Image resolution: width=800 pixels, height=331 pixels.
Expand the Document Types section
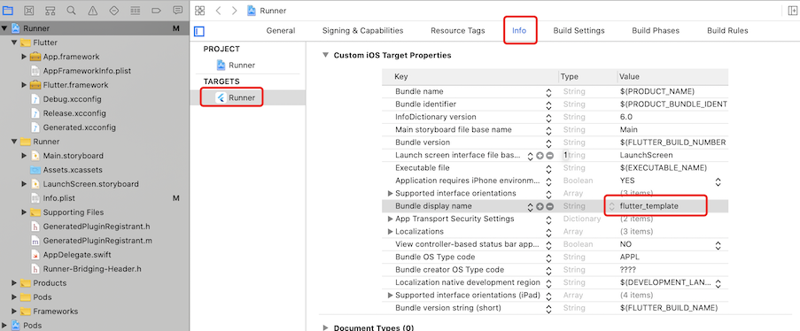325,327
